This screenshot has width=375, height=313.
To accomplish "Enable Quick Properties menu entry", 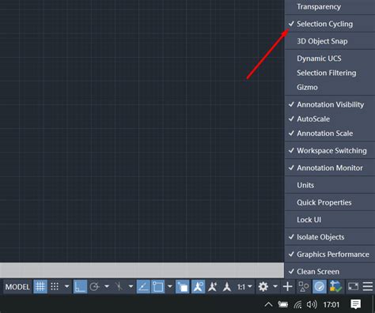I will click(x=330, y=202).
